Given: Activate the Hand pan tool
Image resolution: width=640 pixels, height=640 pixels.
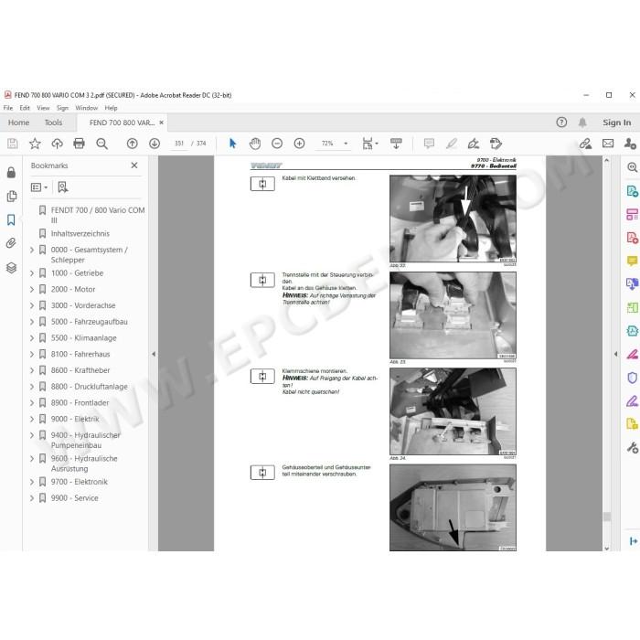Looking at the screenshot, I should [255, 144].
